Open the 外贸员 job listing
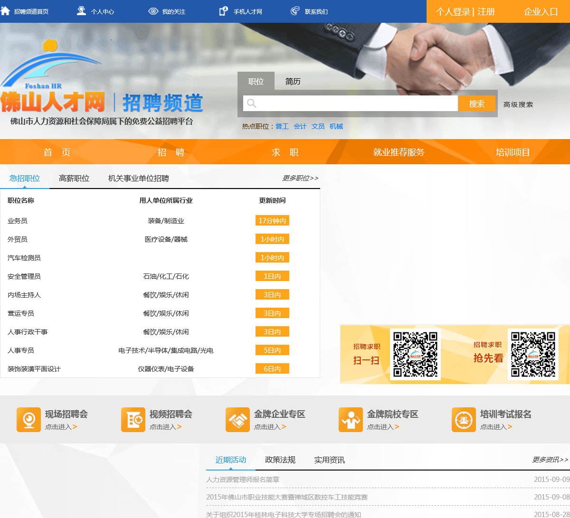Image resolution: width=570 pixels, height=518 pixels. 18,239
